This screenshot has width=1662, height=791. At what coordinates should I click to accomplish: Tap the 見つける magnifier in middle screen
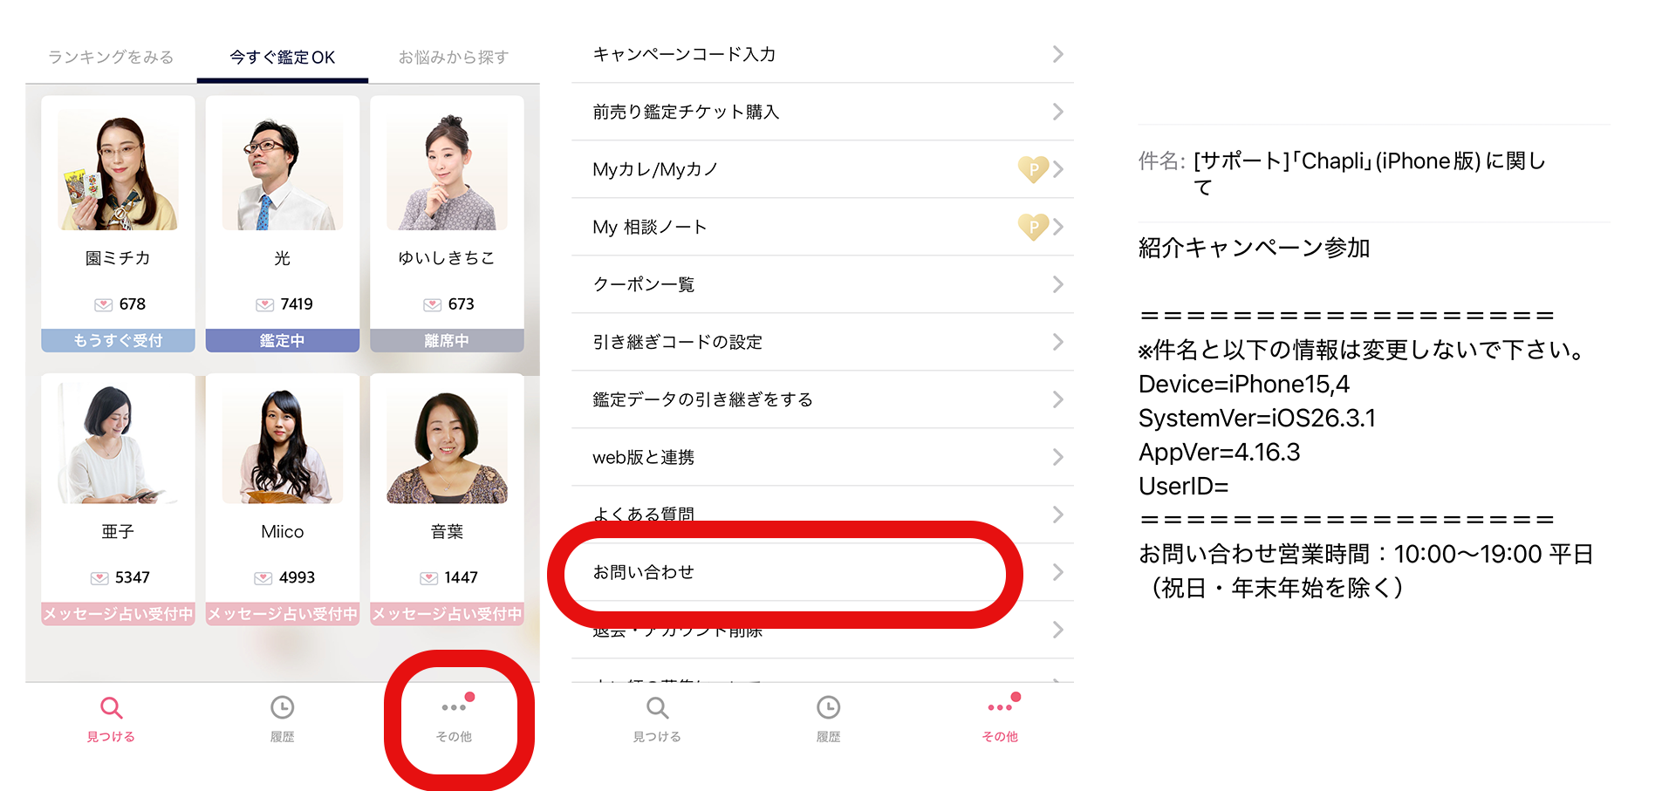[657, 707]
